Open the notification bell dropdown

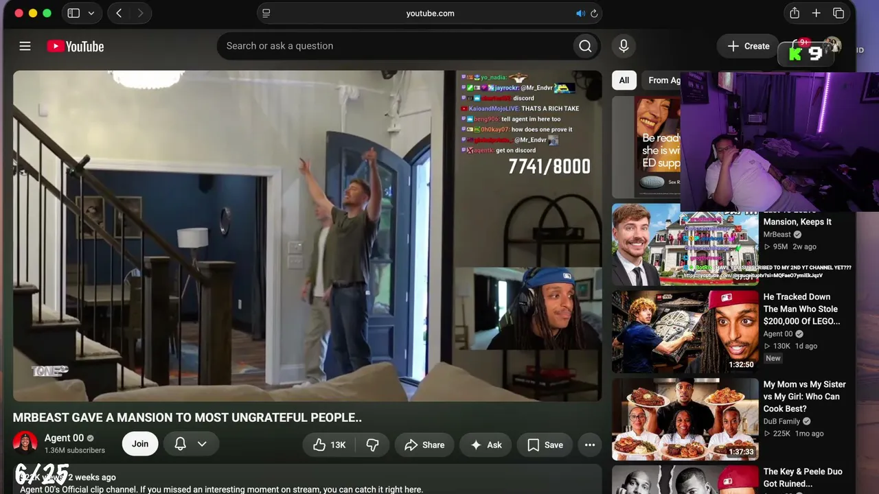(x=191, y=444)
